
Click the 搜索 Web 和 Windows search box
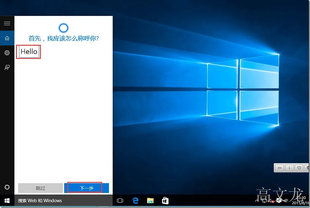pyautogui.click(x=64, y=201)
